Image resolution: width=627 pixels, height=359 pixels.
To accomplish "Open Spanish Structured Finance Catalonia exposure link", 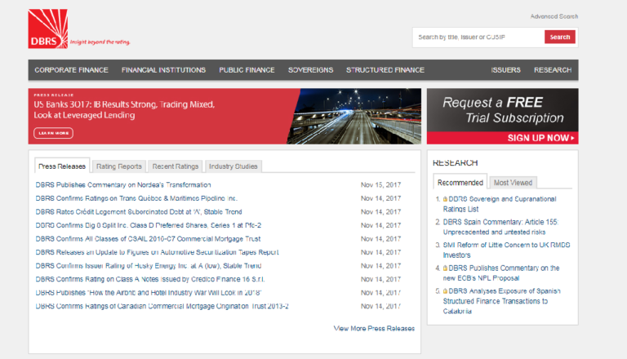I will point(502,301).
